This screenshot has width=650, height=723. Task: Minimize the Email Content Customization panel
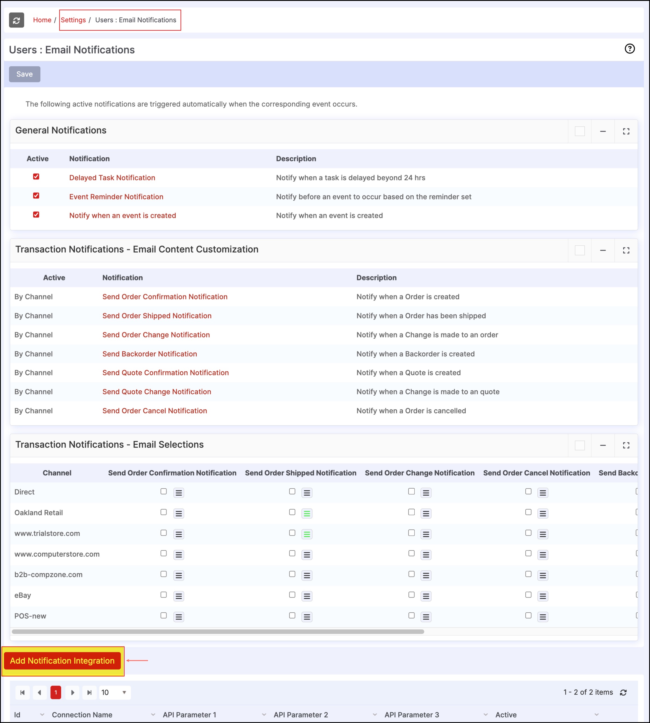602,251
